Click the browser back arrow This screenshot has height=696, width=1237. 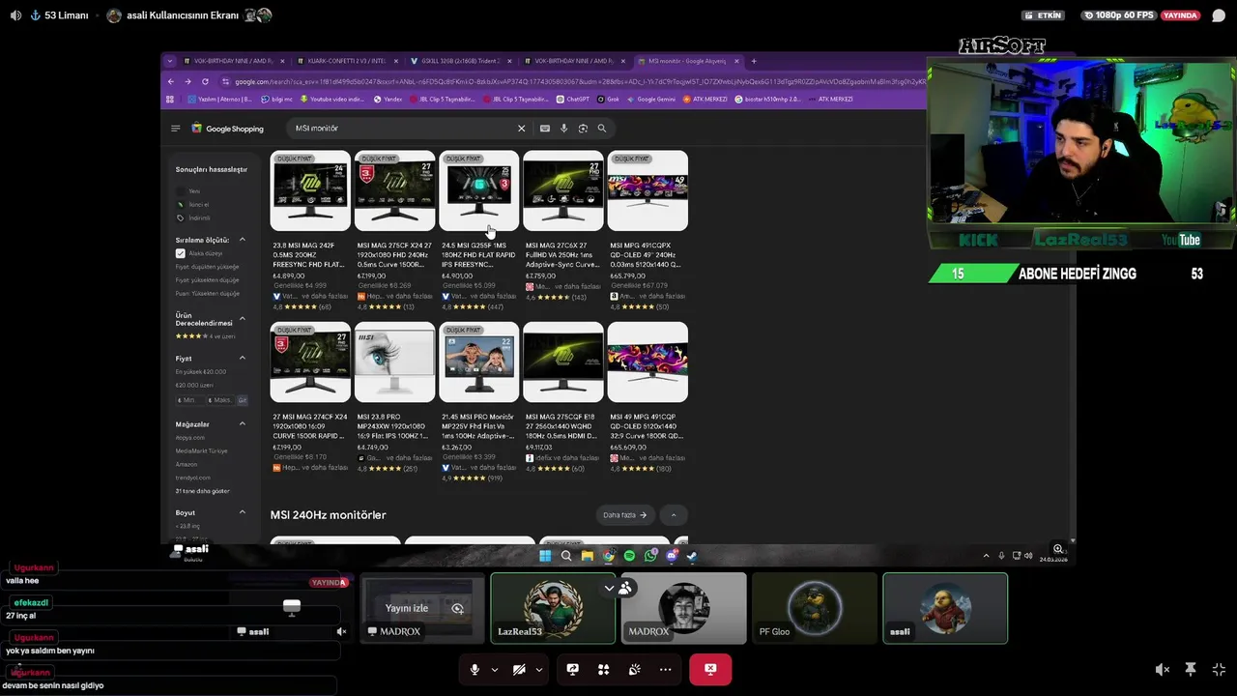(x=171, y=81)
